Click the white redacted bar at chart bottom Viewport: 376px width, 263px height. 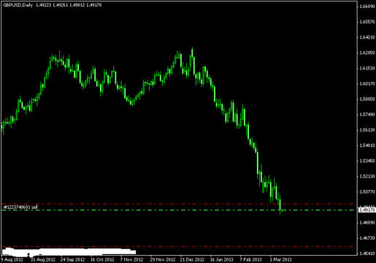click(x=69, y=251)
